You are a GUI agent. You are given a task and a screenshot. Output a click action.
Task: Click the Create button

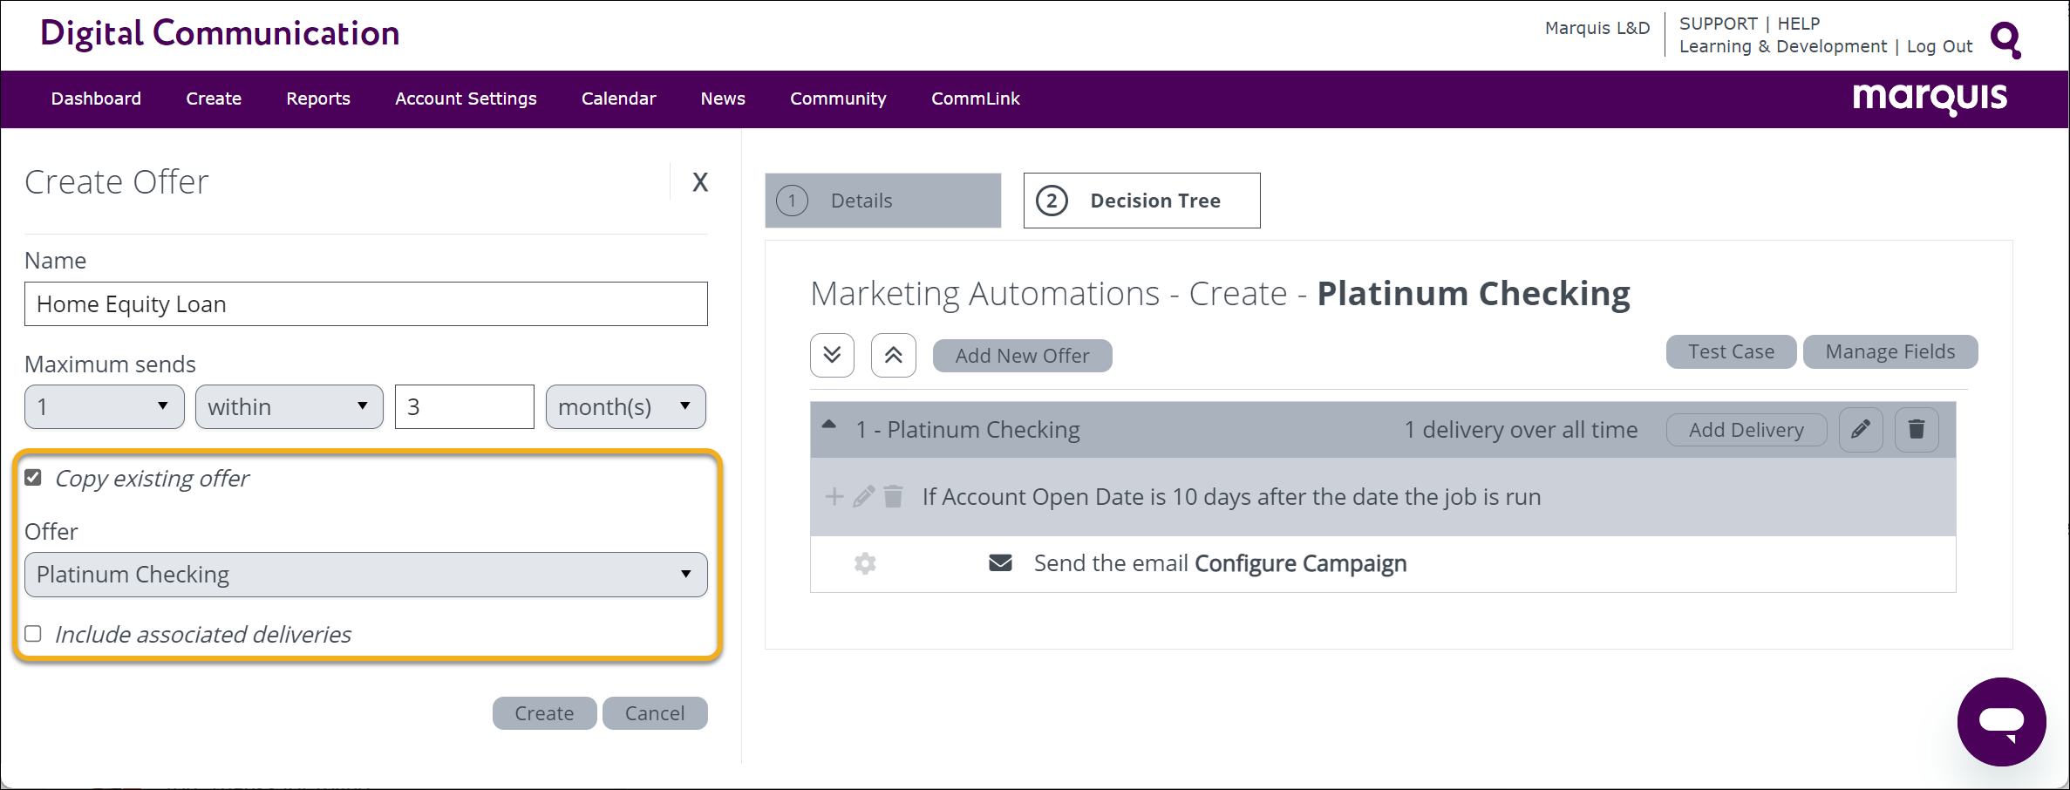pos(544,713)
